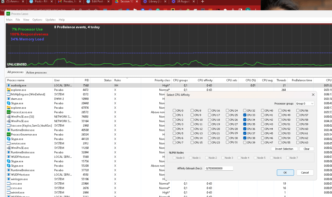Confirm CPU affinity with the OK button
This screenshot has width=332, height=197.
(x=285, y=173)
